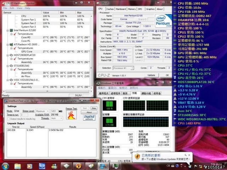
Task: Click the blue help icon in system tray
Action: tap(177, 166)
